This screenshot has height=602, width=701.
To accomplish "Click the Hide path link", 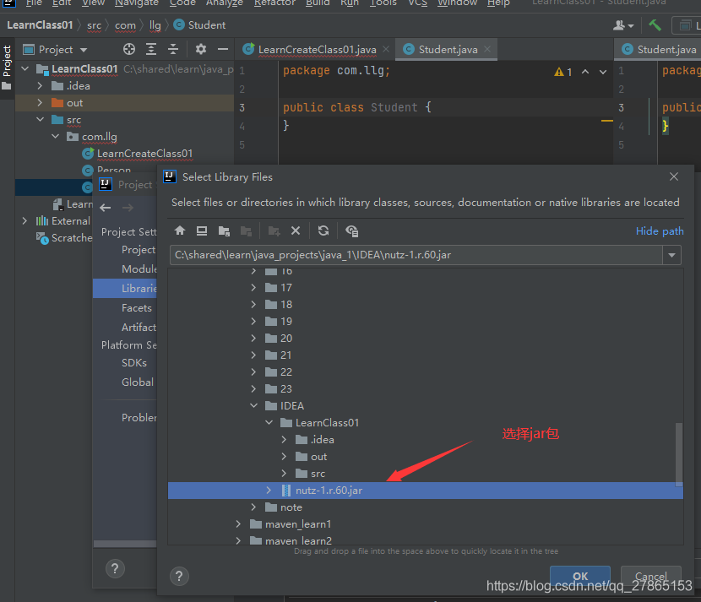I will pos(660,231).
